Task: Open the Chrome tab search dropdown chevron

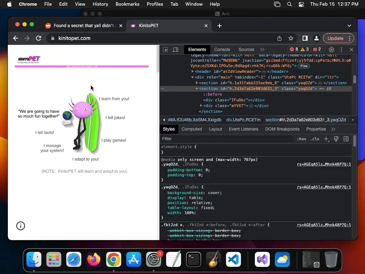Action: (349, 26)
